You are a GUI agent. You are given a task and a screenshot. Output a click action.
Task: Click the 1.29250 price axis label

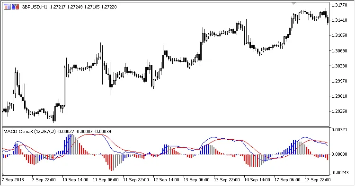(339, 111)
